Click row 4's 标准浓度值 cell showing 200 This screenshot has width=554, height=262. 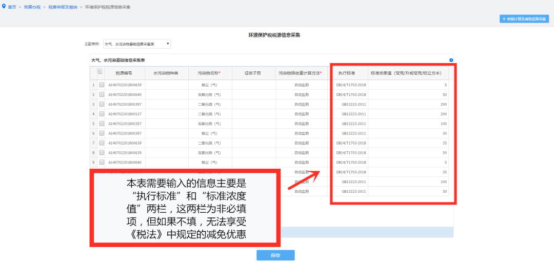(x=409, y=114)
